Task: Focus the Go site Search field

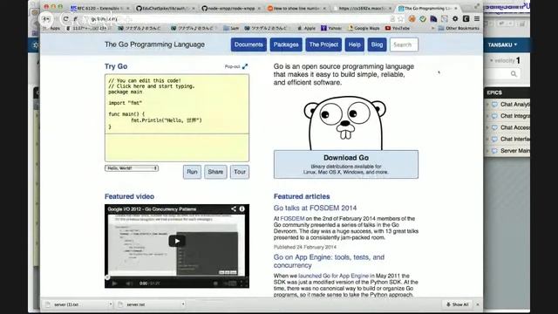Action: tap(404, 44)
